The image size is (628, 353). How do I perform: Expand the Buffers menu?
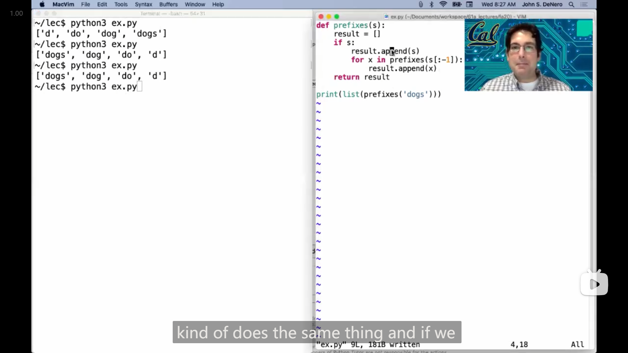tap(168, 5)
